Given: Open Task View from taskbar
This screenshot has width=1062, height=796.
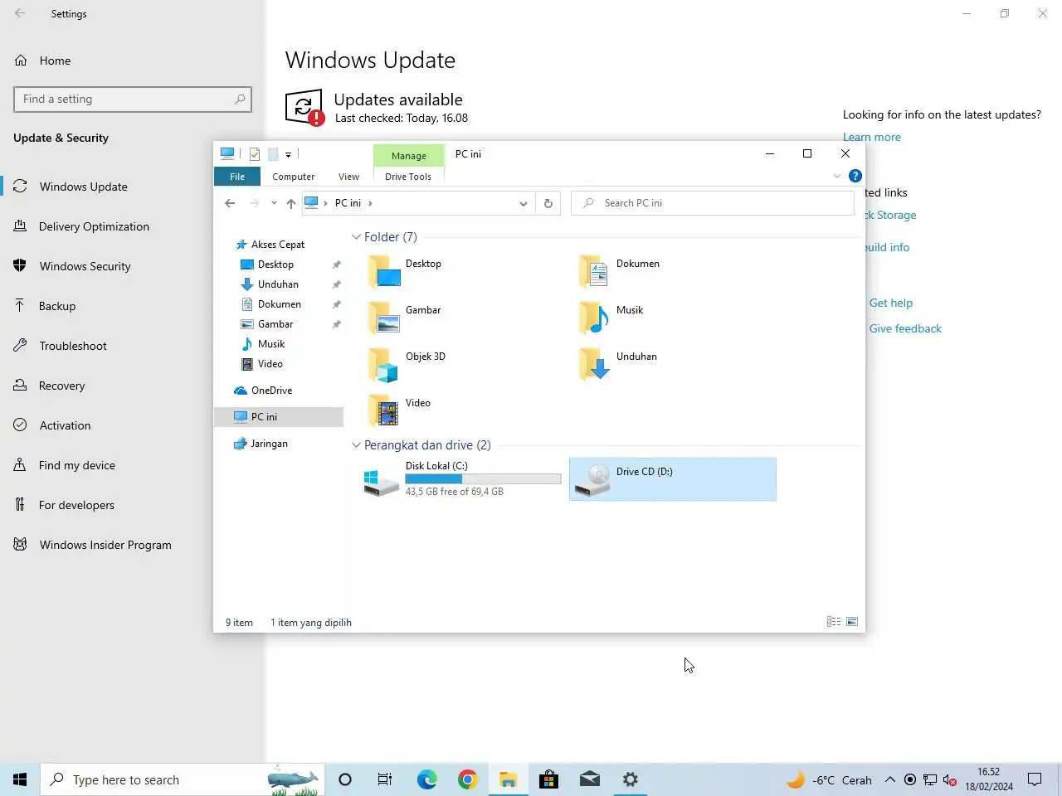Looking at the screenshot, I should (385, 779).
